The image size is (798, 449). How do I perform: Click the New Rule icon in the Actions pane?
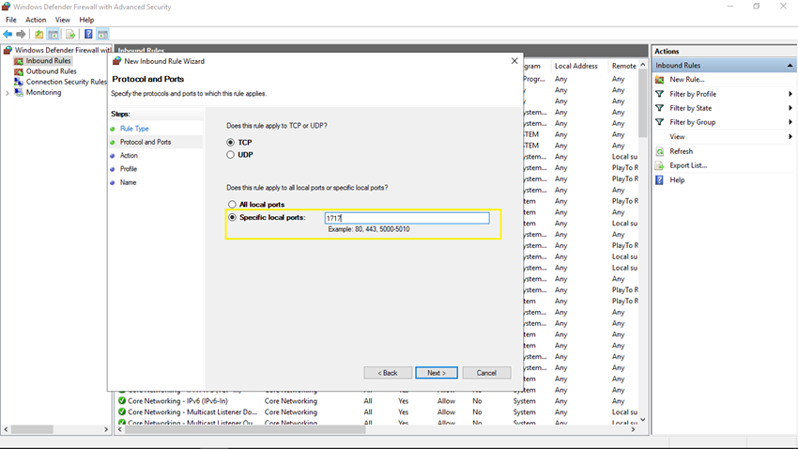[660, 80]
